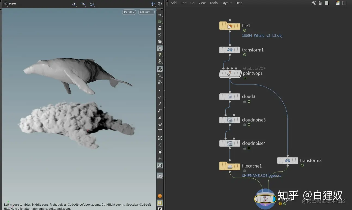Click the $HIPNAME.$OS.bgeo.sc cache path text
This screenshot has height=210, width=352.
(x=262, y=176)
